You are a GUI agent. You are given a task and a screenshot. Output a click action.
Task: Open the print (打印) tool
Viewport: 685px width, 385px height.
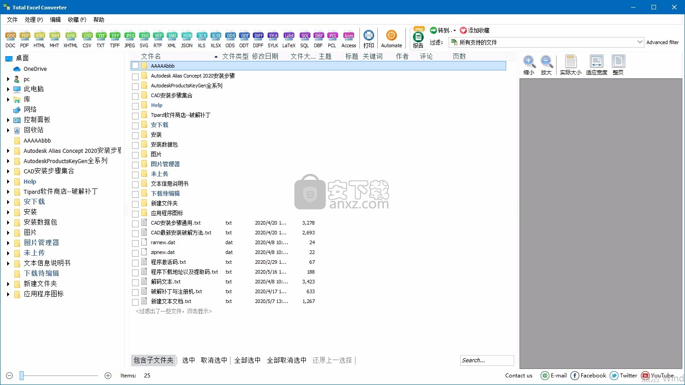[369, 39]
